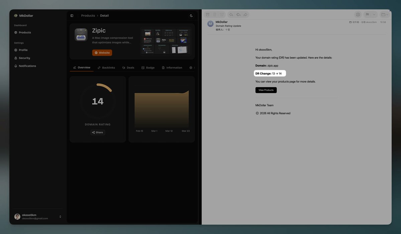Image resolution: width=401 pixels, height=234 pixels.
Task: Click the junk icon in Mail toolbar
Action: [x=222, y=15]
